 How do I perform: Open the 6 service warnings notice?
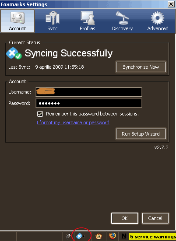(153, 236)
